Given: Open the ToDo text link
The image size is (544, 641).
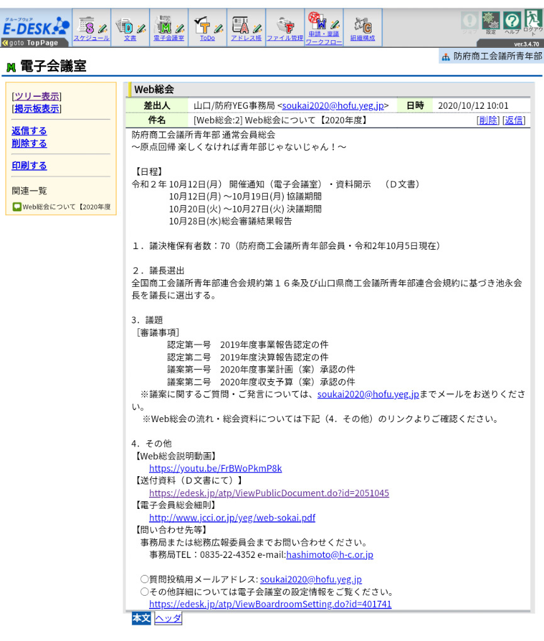Looking at the screenshot, I should tap(207, 38).
